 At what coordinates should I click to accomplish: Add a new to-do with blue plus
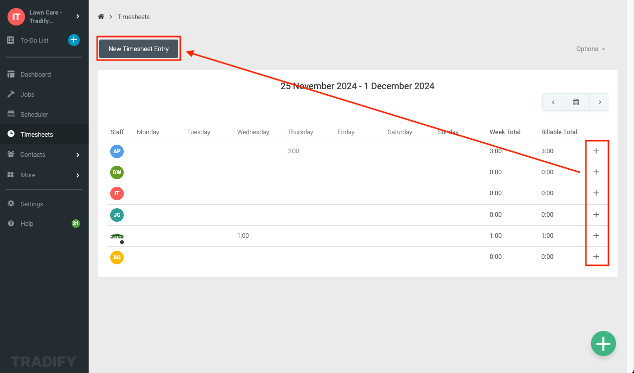pos(74,40)
